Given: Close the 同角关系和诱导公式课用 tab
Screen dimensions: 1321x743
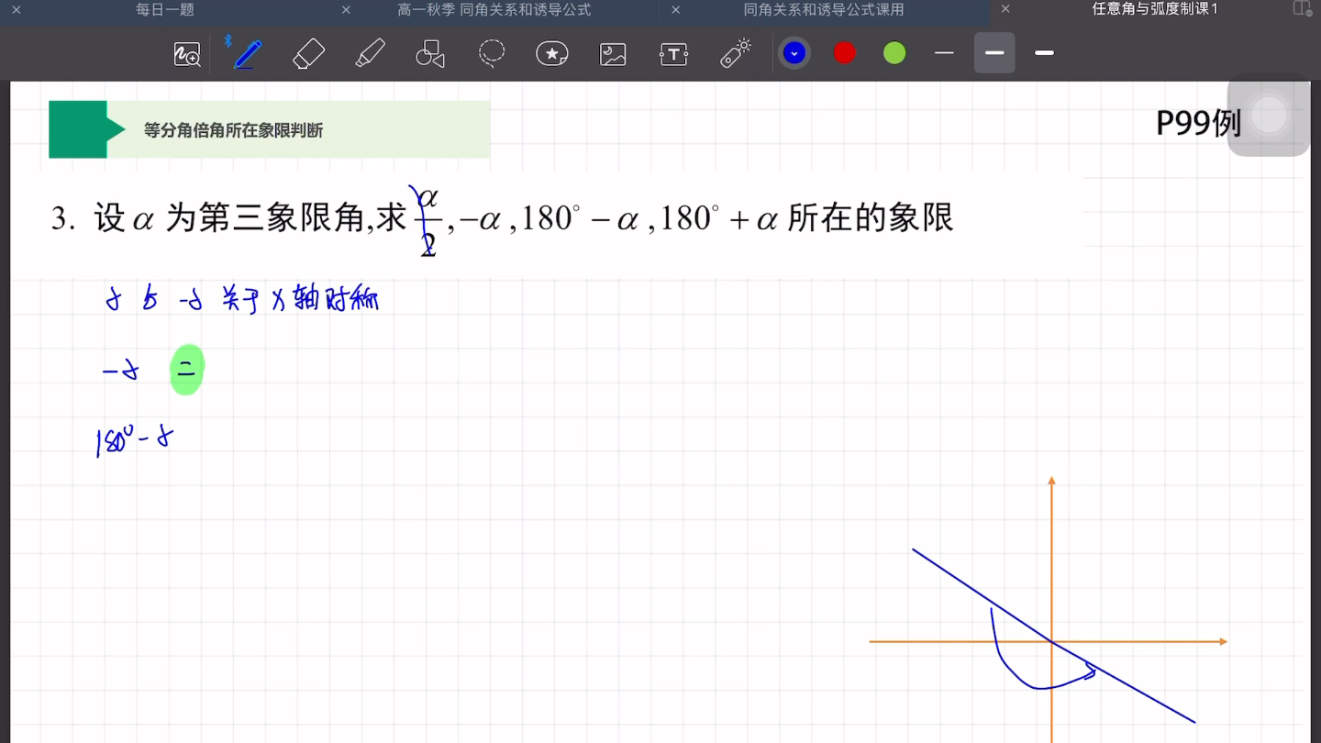Looking at the screenshot, I should (675, 10).
